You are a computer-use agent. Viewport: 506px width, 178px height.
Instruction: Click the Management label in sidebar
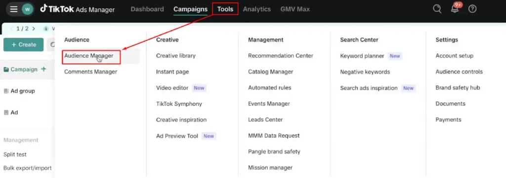tap(21, 140)
